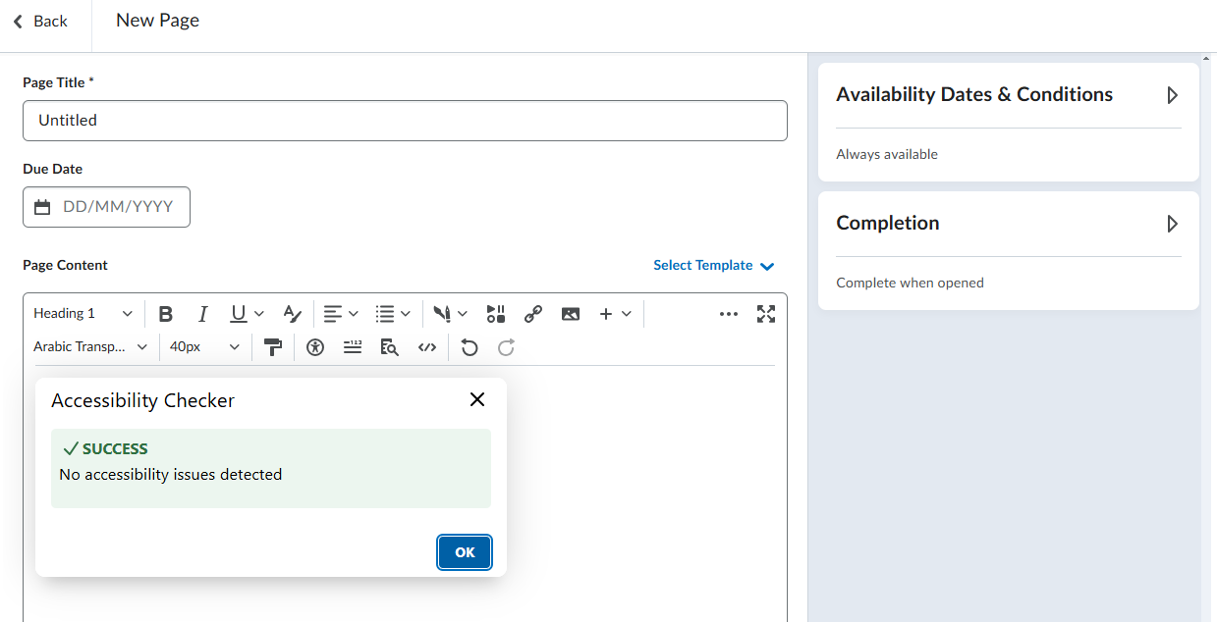The image size is (1217, 622).
Task: Open the accessibility checker icon
Action: tap(314, 347)
